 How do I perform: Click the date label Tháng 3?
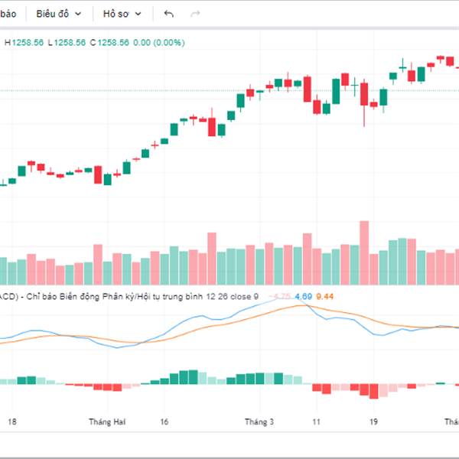(259, 422)
